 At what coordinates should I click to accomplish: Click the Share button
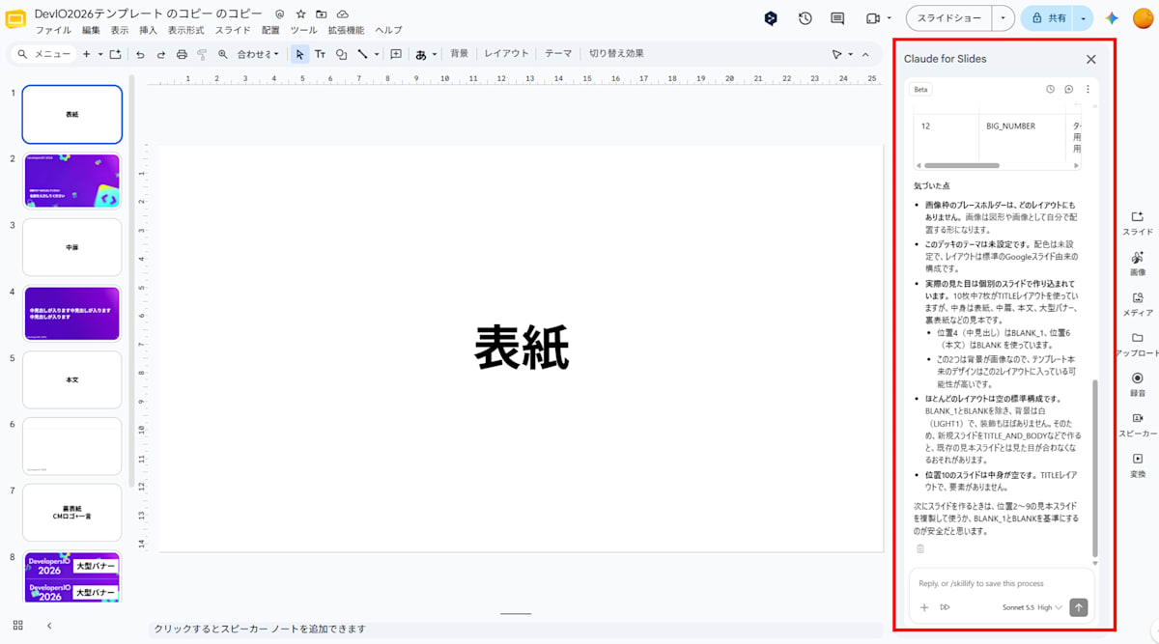click(1049, 18)
